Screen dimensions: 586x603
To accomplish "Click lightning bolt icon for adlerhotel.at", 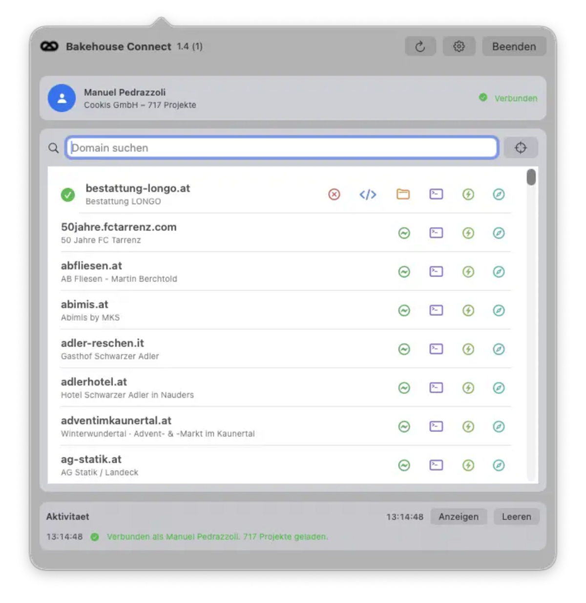I will click(x=468, y=388).
